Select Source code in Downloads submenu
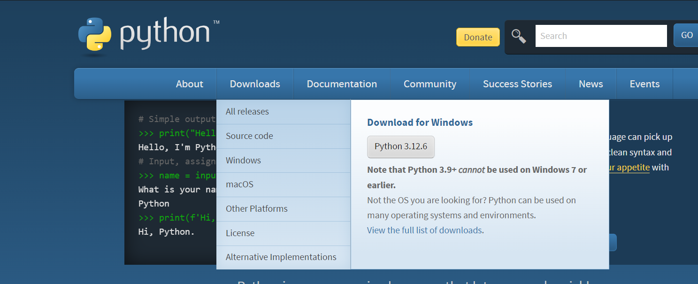This screenshot has width=698, height=284. coord(284,136)
